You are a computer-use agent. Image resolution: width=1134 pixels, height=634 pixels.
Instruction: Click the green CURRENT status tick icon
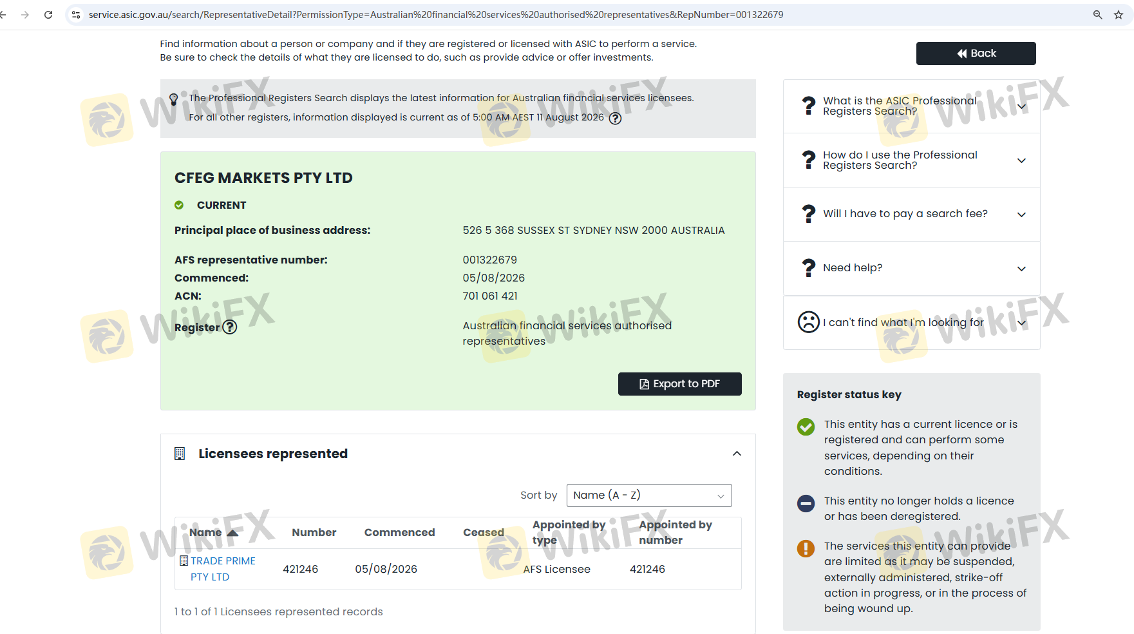(179, 205)
